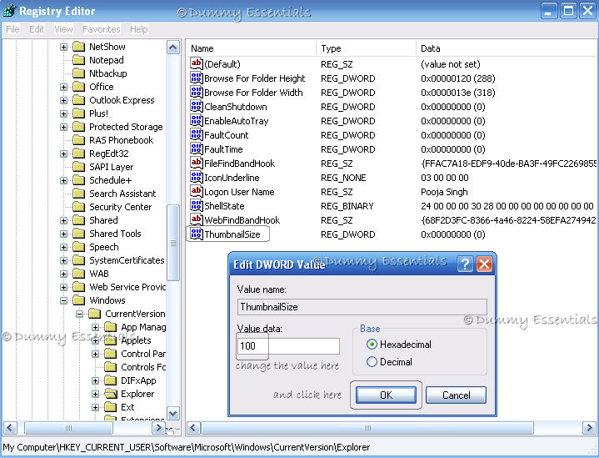Open the View menu
599x458 pixels.
coord(63,29)
